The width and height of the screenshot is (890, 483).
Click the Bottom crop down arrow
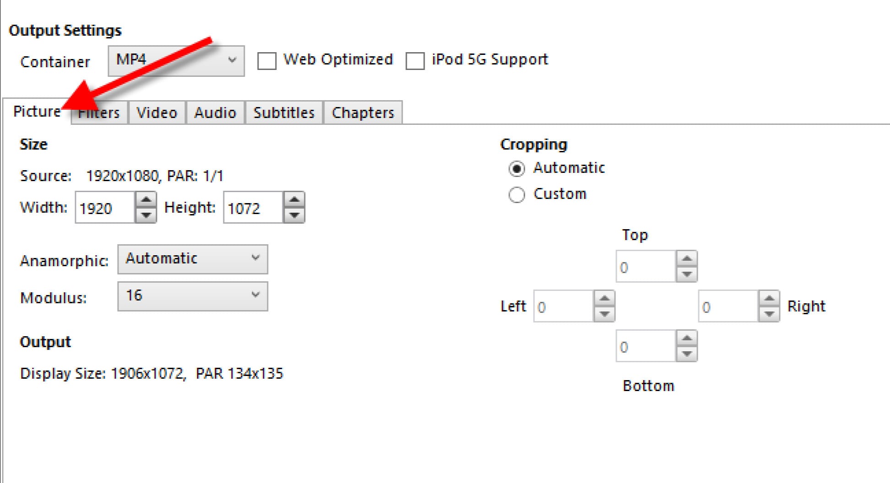[687, 354]
